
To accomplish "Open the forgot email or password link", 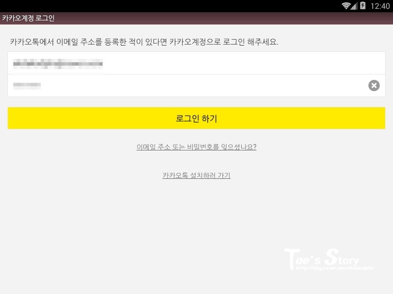I will [x=196, y=147].
